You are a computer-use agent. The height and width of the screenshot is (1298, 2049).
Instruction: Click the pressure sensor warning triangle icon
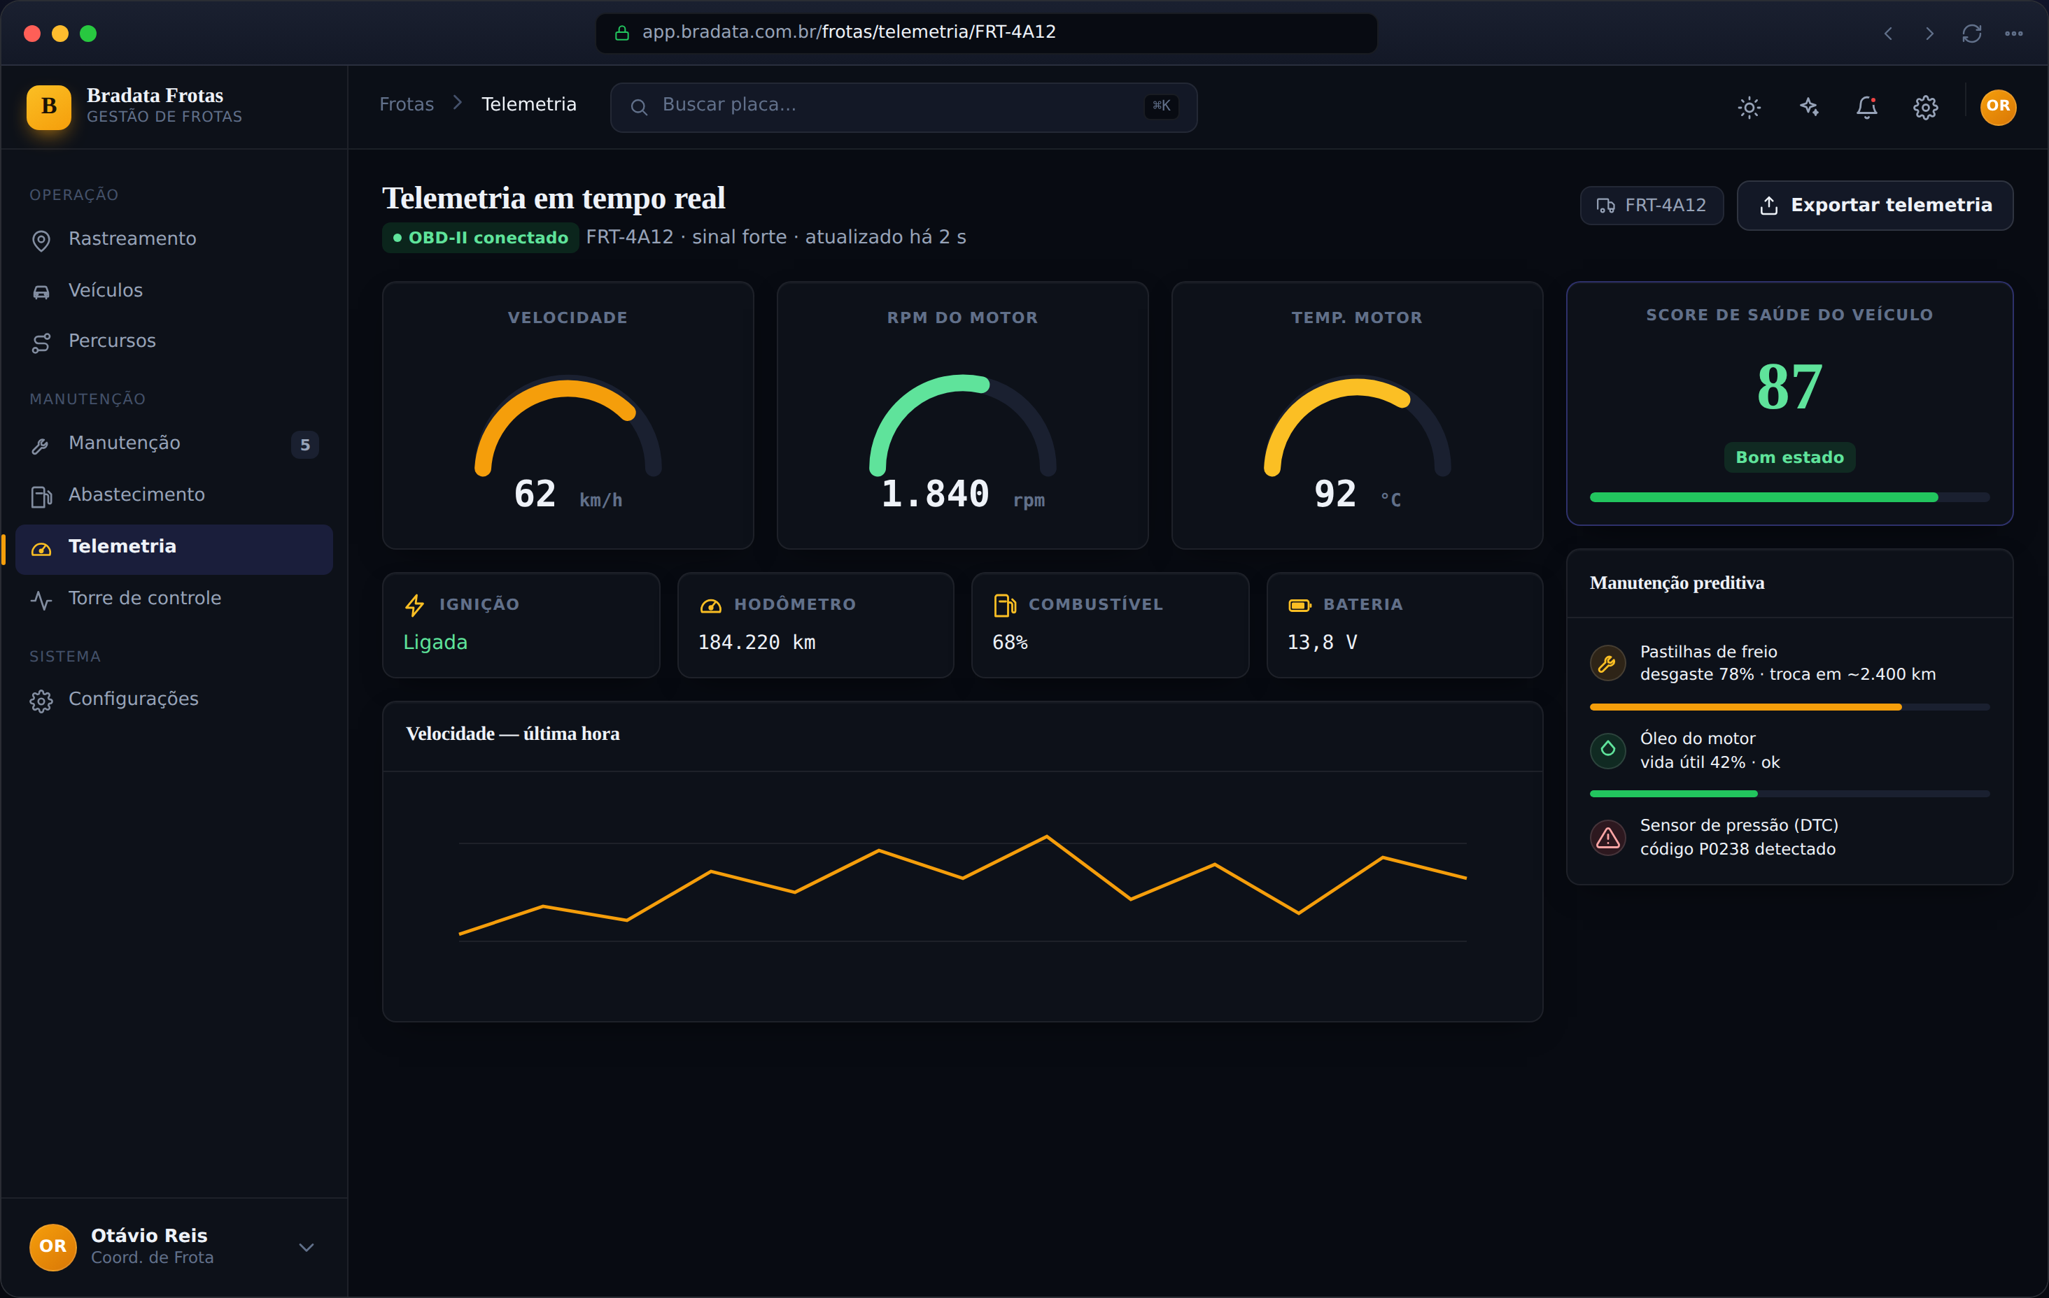pyautogui.click(x=1607, y=837)
